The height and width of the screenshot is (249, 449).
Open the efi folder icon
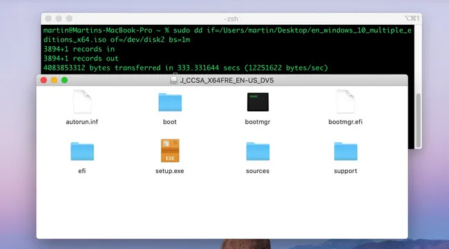pos(82,151)
